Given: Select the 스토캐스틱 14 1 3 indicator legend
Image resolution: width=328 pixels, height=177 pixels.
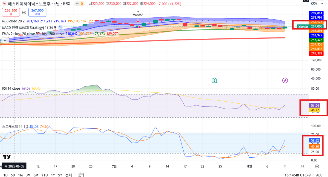Looking at the screenshot, I should tap(15, 126).
